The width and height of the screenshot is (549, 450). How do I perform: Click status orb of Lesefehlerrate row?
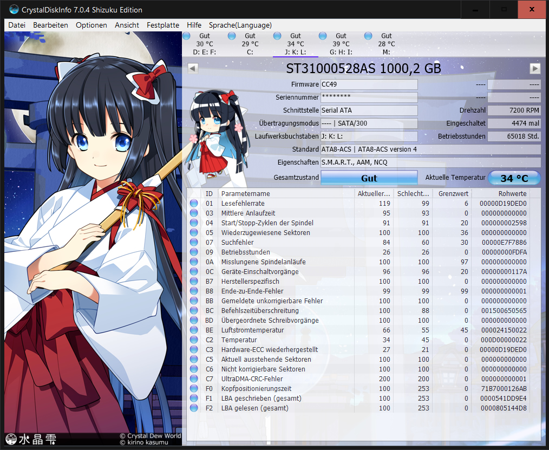(x=194, y=204)
